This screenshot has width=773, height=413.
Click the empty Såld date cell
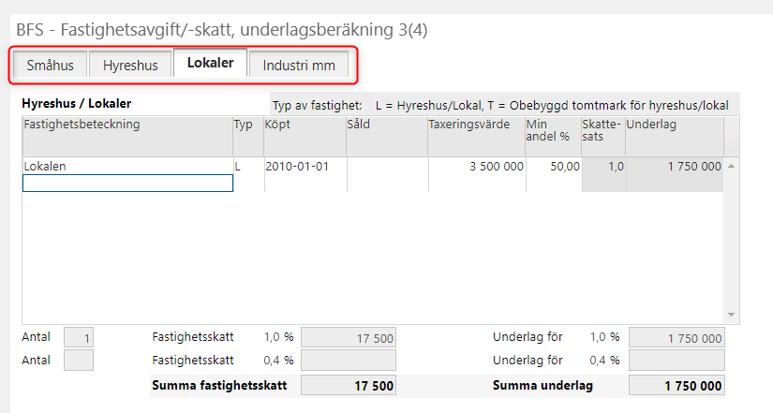tap(388, 166)
